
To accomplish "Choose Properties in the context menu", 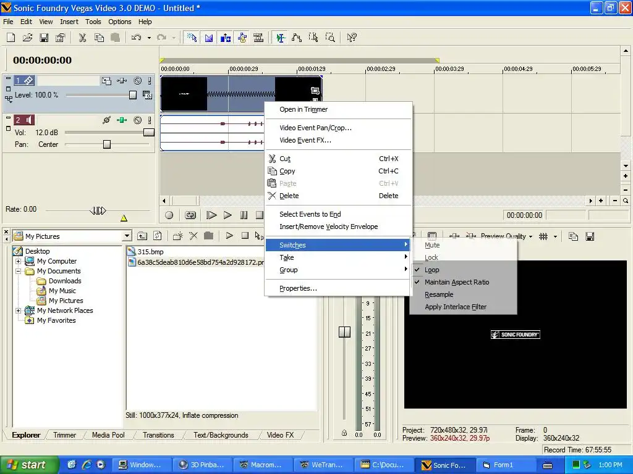I will 338,288.
